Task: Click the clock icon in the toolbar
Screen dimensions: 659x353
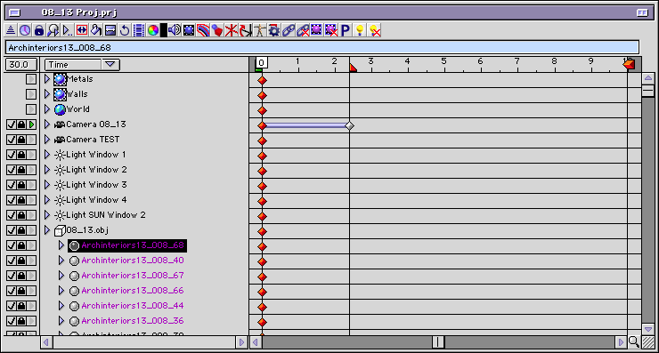Action: pyautogui.click(x=25, y=30)
